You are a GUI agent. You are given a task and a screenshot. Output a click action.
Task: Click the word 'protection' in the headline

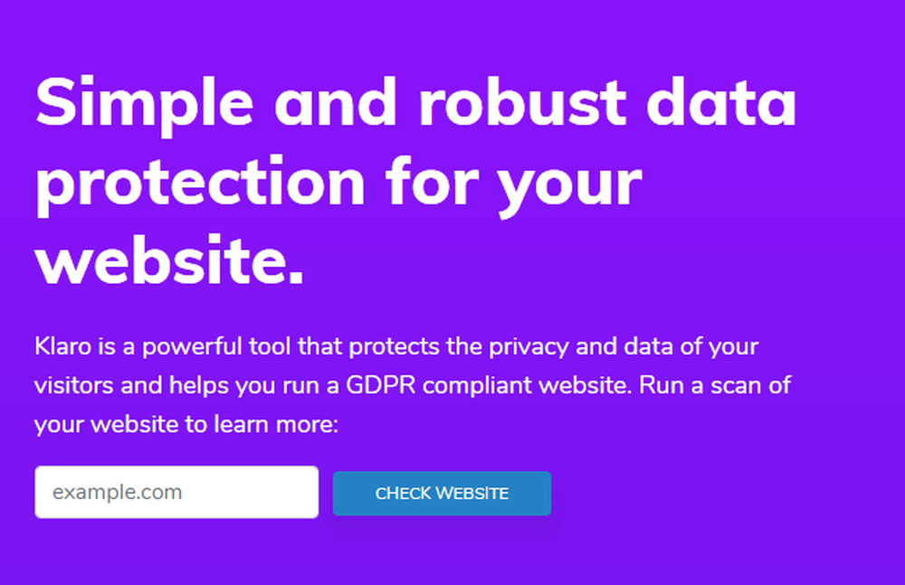[x=200, y=184]
